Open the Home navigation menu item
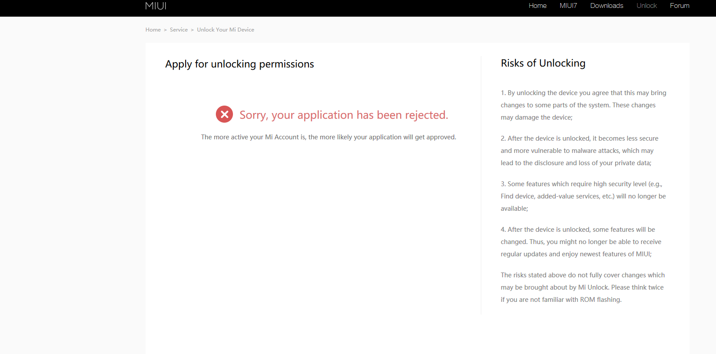The height and width of the screenshot is (354, 716). point(537,6)
